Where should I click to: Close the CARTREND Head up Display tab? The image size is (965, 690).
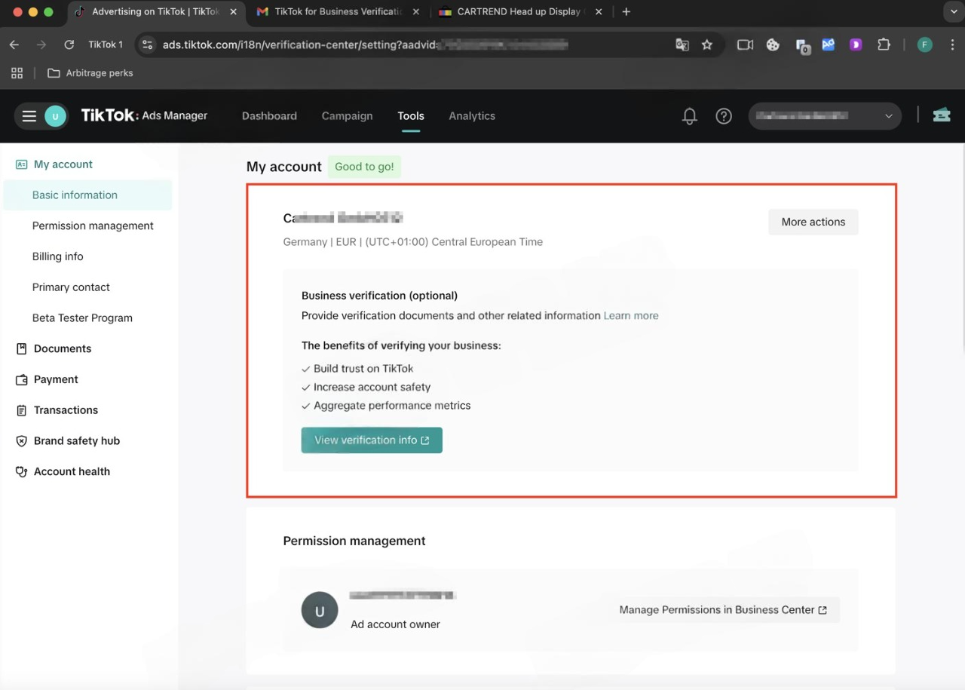click(599, 12)
